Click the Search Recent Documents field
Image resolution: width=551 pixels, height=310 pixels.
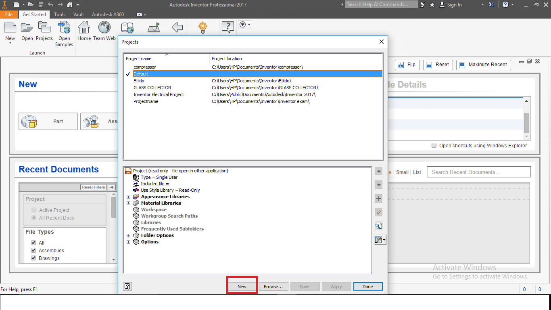pyautogui.click(x=478, y=172)
